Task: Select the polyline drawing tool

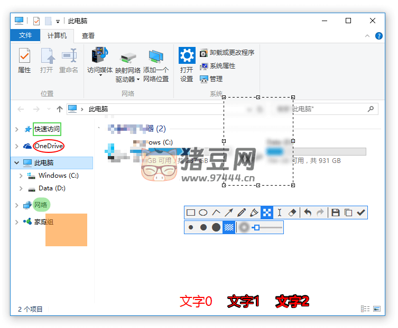Action: pos(216,213)
